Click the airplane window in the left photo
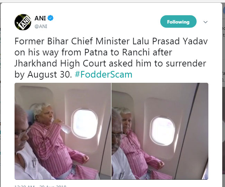The width and height of the screenshot is (225, 187). tap(85, 124)
